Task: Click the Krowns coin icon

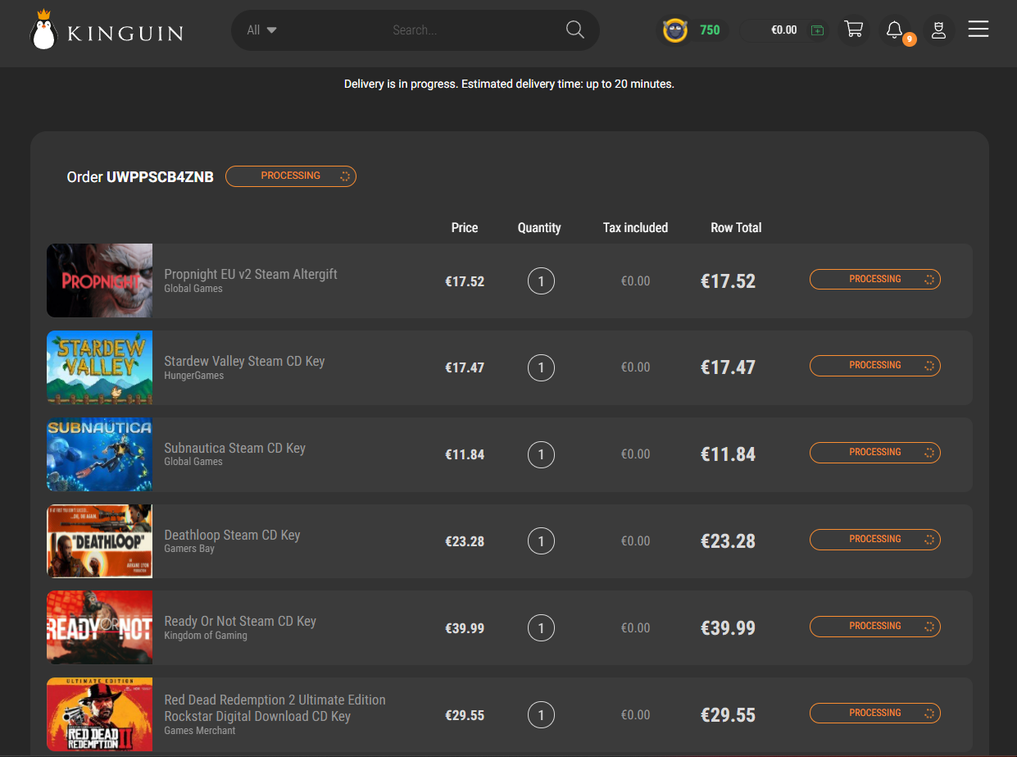Action: [675, 30]
